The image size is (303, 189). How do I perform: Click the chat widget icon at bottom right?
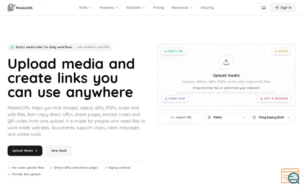[291, 176]
